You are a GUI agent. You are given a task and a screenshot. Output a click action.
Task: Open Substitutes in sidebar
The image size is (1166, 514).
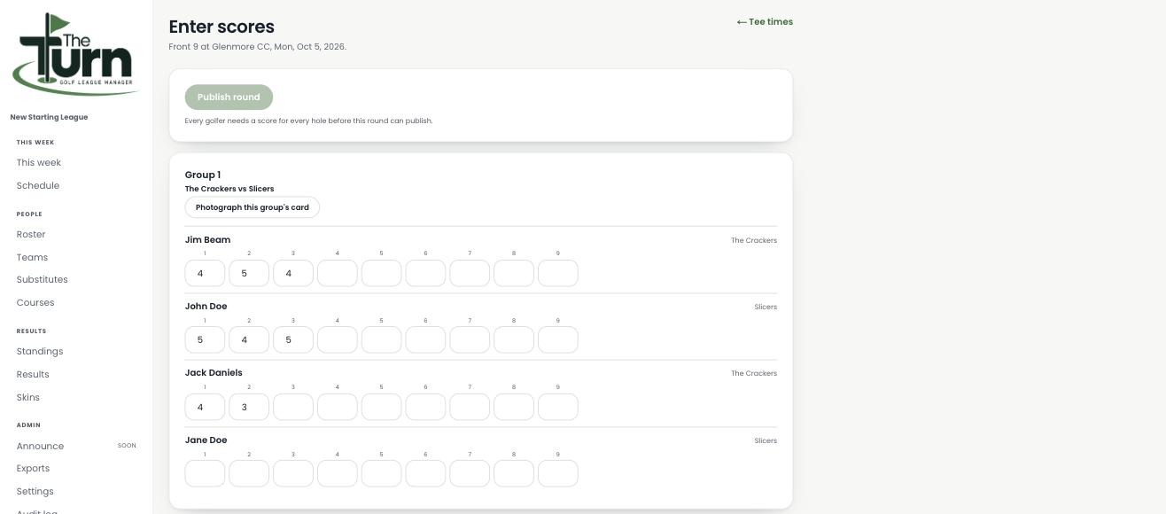click(42, 279)
